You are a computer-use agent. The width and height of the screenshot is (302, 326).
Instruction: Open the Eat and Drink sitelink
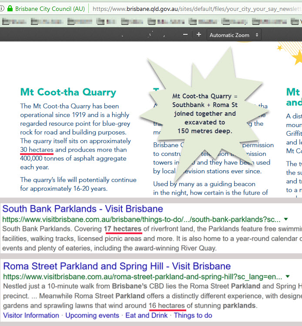[147, 316]
